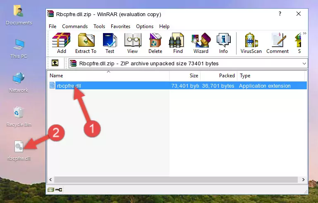The height and width of the screenshot is (203, 318).
Task: Click the partially visible SFX toolbar icon
Action: point(298,43)
